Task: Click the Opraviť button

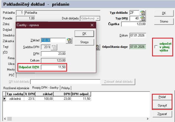Action: pyautogui.click(x=162, y=105)
